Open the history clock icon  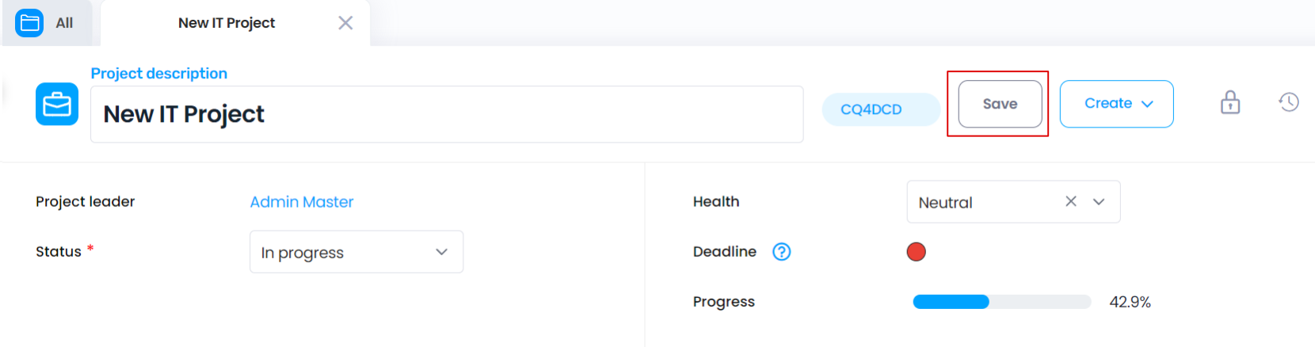click(x=1289, y=102)
